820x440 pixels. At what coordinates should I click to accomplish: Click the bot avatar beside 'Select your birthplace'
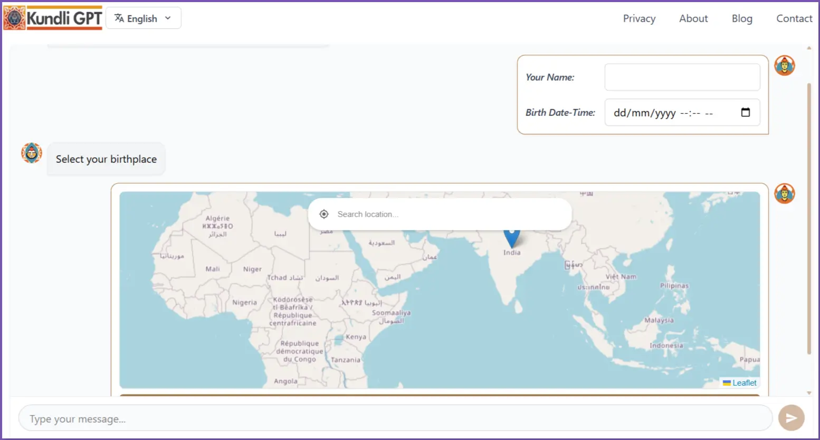(32, 153)
